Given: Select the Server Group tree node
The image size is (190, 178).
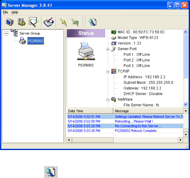Looking at the screenshot, I should click(30, 33).
